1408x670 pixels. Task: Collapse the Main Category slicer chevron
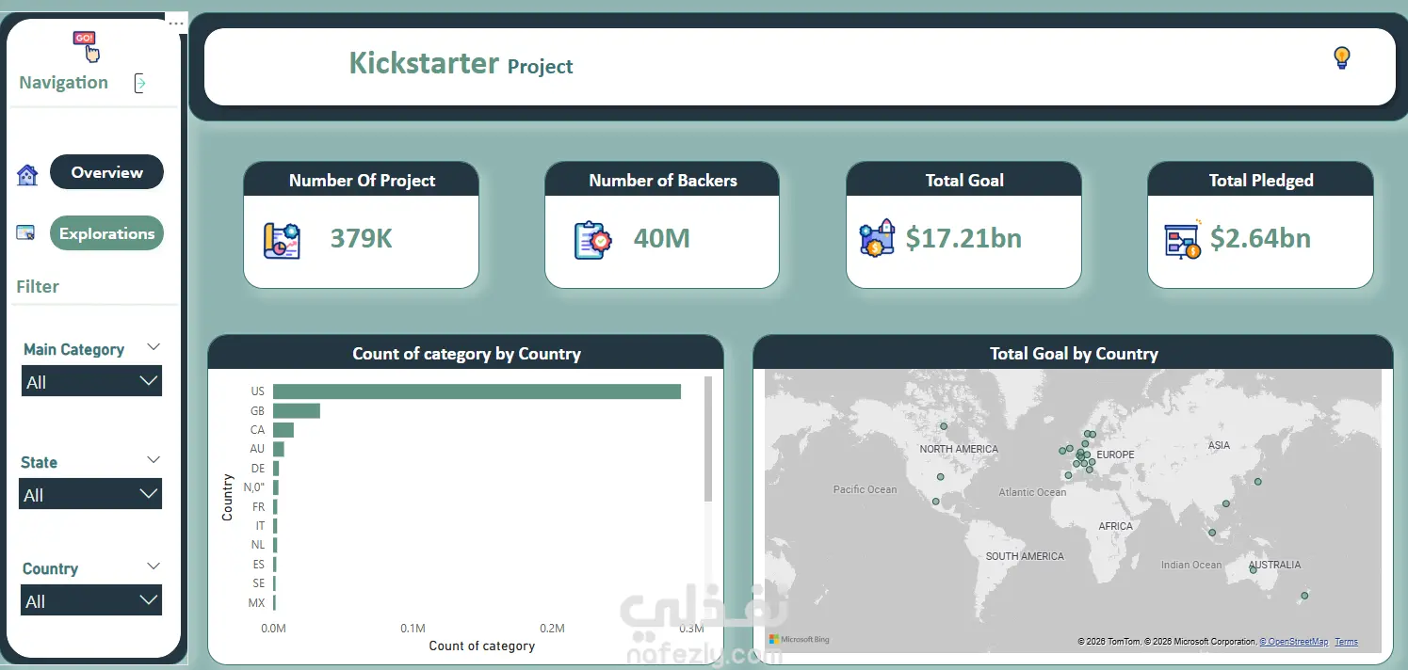coord(154,348)
